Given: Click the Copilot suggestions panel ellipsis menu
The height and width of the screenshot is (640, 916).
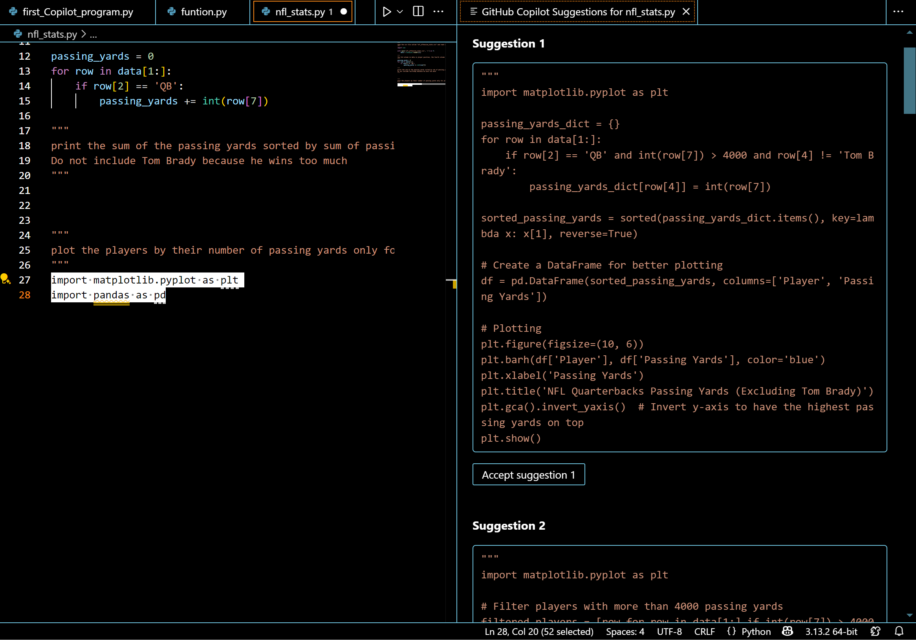Looking at the screenshot, I should click(898, 11).
